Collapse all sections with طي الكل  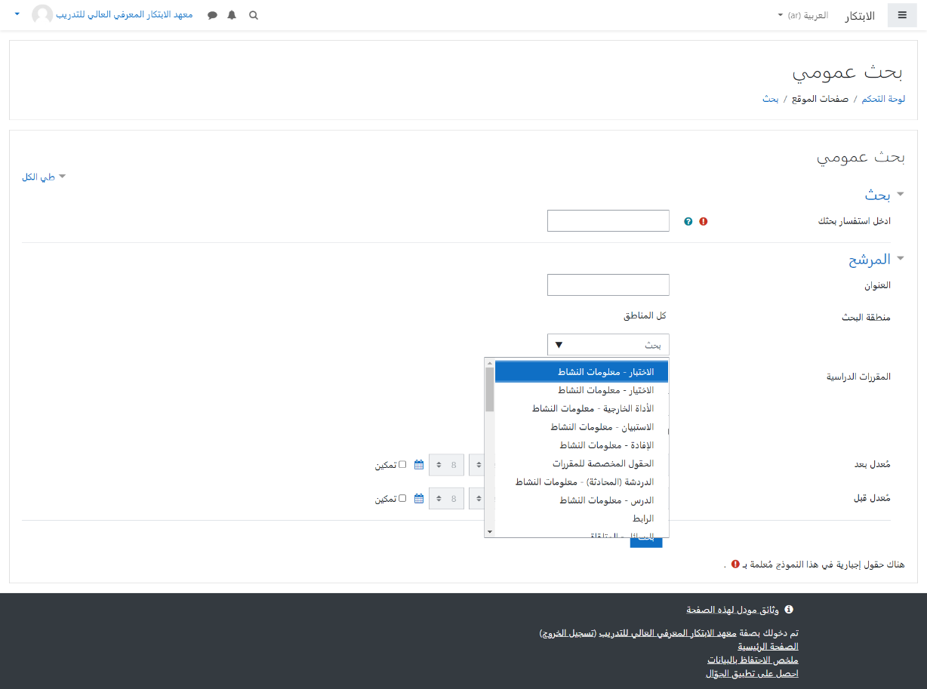click(43, 177)
